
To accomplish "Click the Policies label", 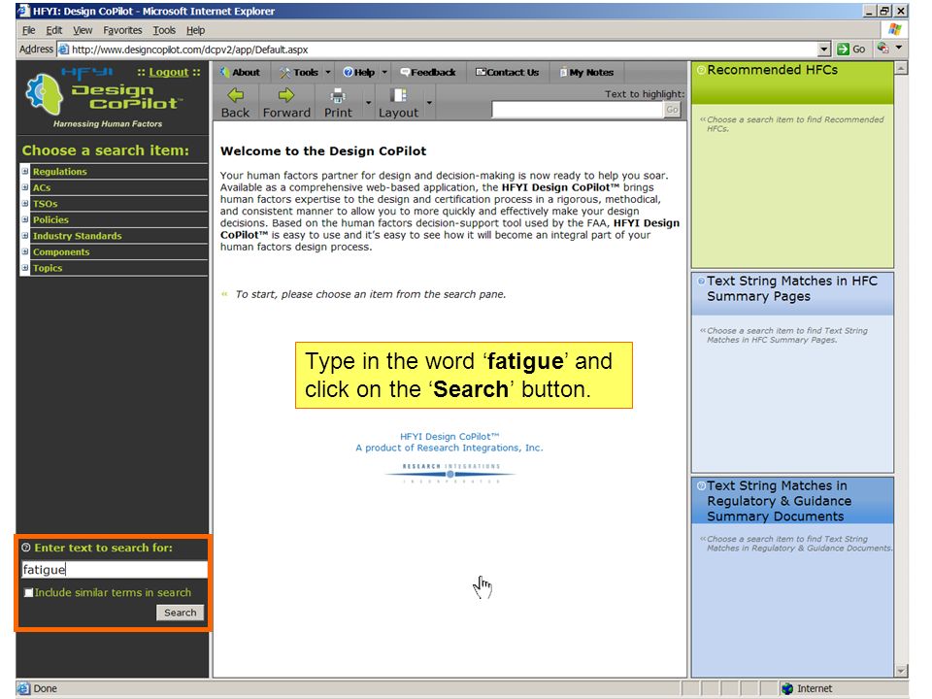I will pos(50,219).
